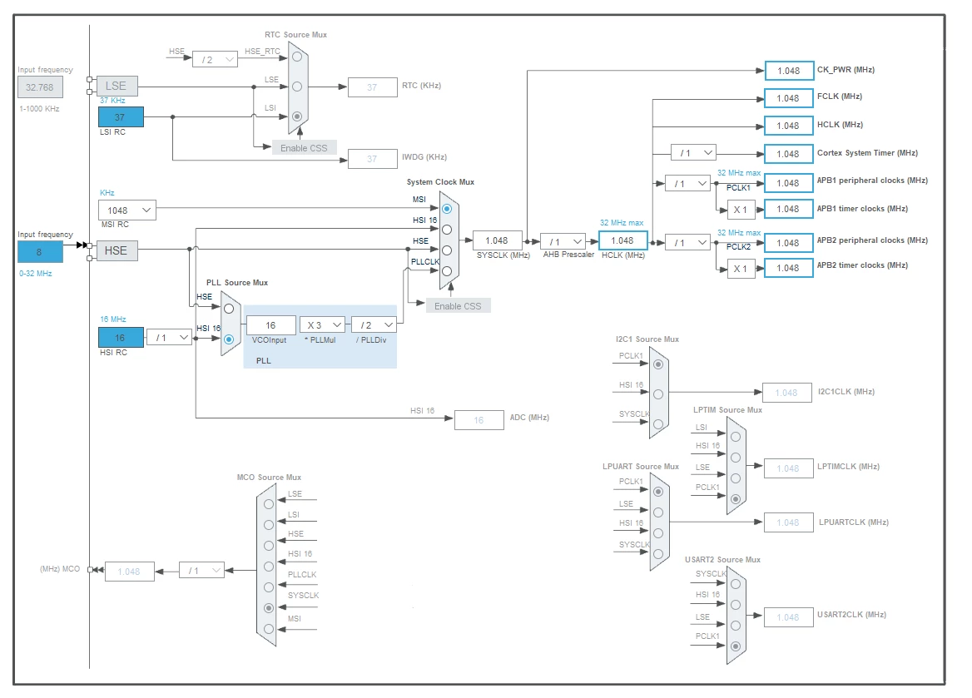This screenshot has width=972, height=698.
Task: Select MSI in MCO Source Mux
Action: pos(269,629)
